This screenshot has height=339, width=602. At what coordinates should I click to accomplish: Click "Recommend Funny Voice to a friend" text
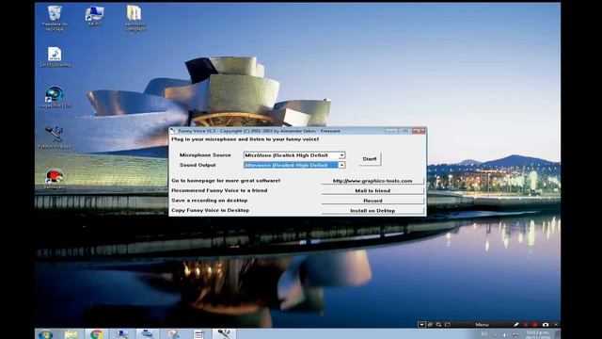pyautogui.click(x=219, y=190)
